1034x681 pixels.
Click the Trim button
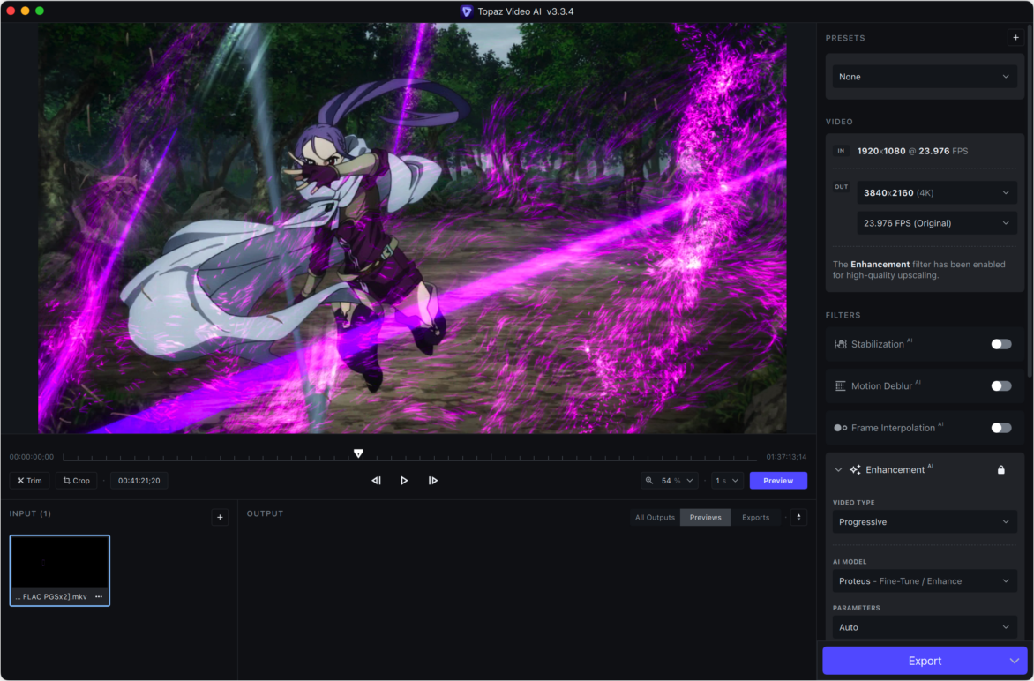30,481
